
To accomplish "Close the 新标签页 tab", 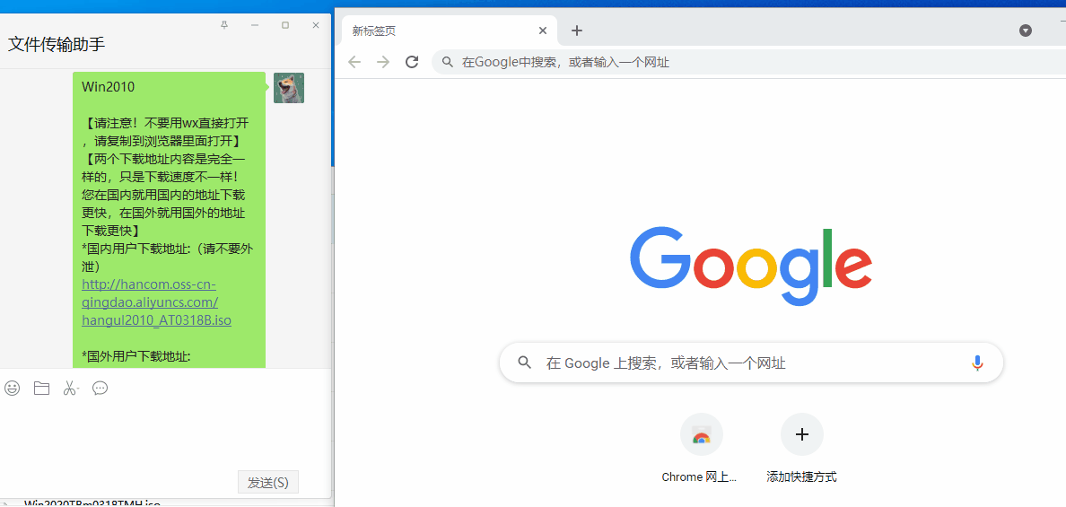I will pos(542,31).
